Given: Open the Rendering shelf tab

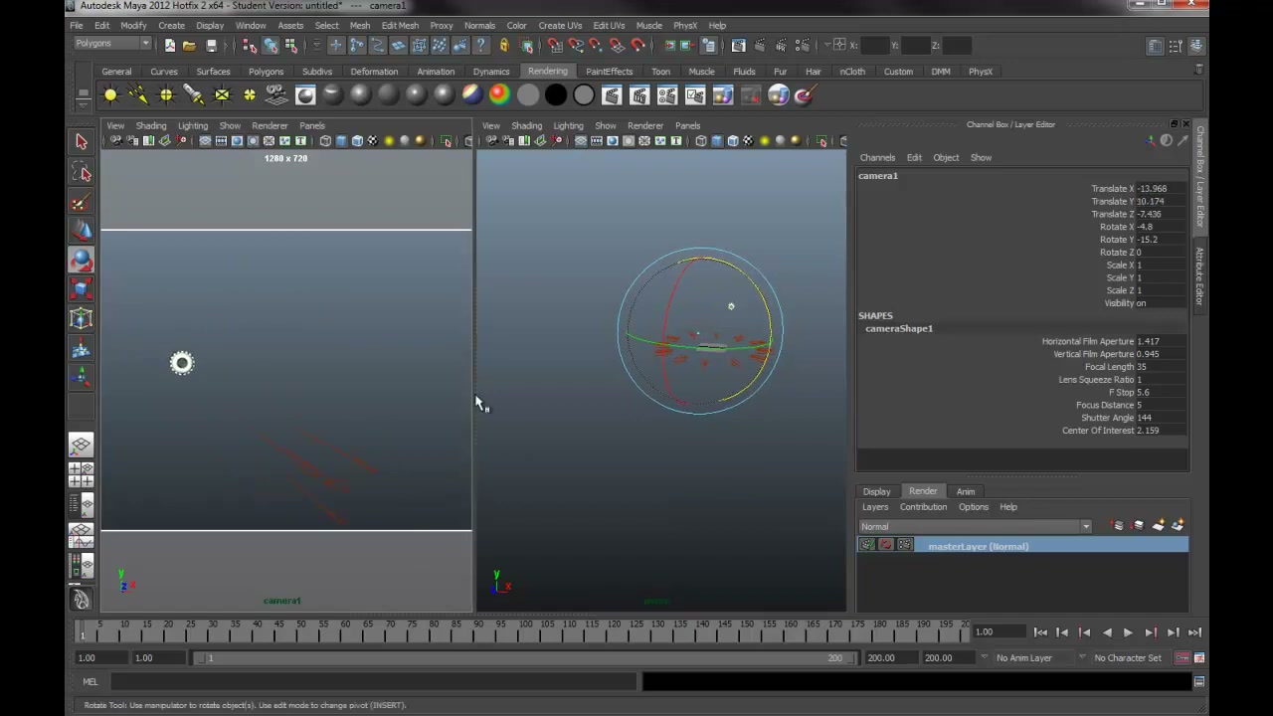Looking at the screenshot, I should [548, 72].
